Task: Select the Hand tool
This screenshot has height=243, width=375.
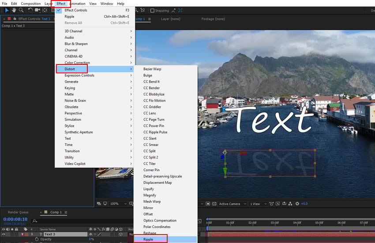Action: (x=14, y=10)
